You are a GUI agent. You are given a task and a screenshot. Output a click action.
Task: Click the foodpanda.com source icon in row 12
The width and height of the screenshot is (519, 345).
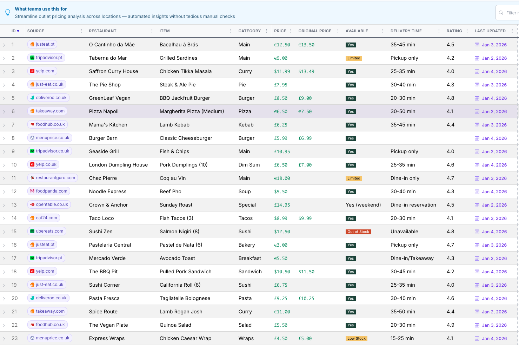pyautogui.click(x=32, y=191)
